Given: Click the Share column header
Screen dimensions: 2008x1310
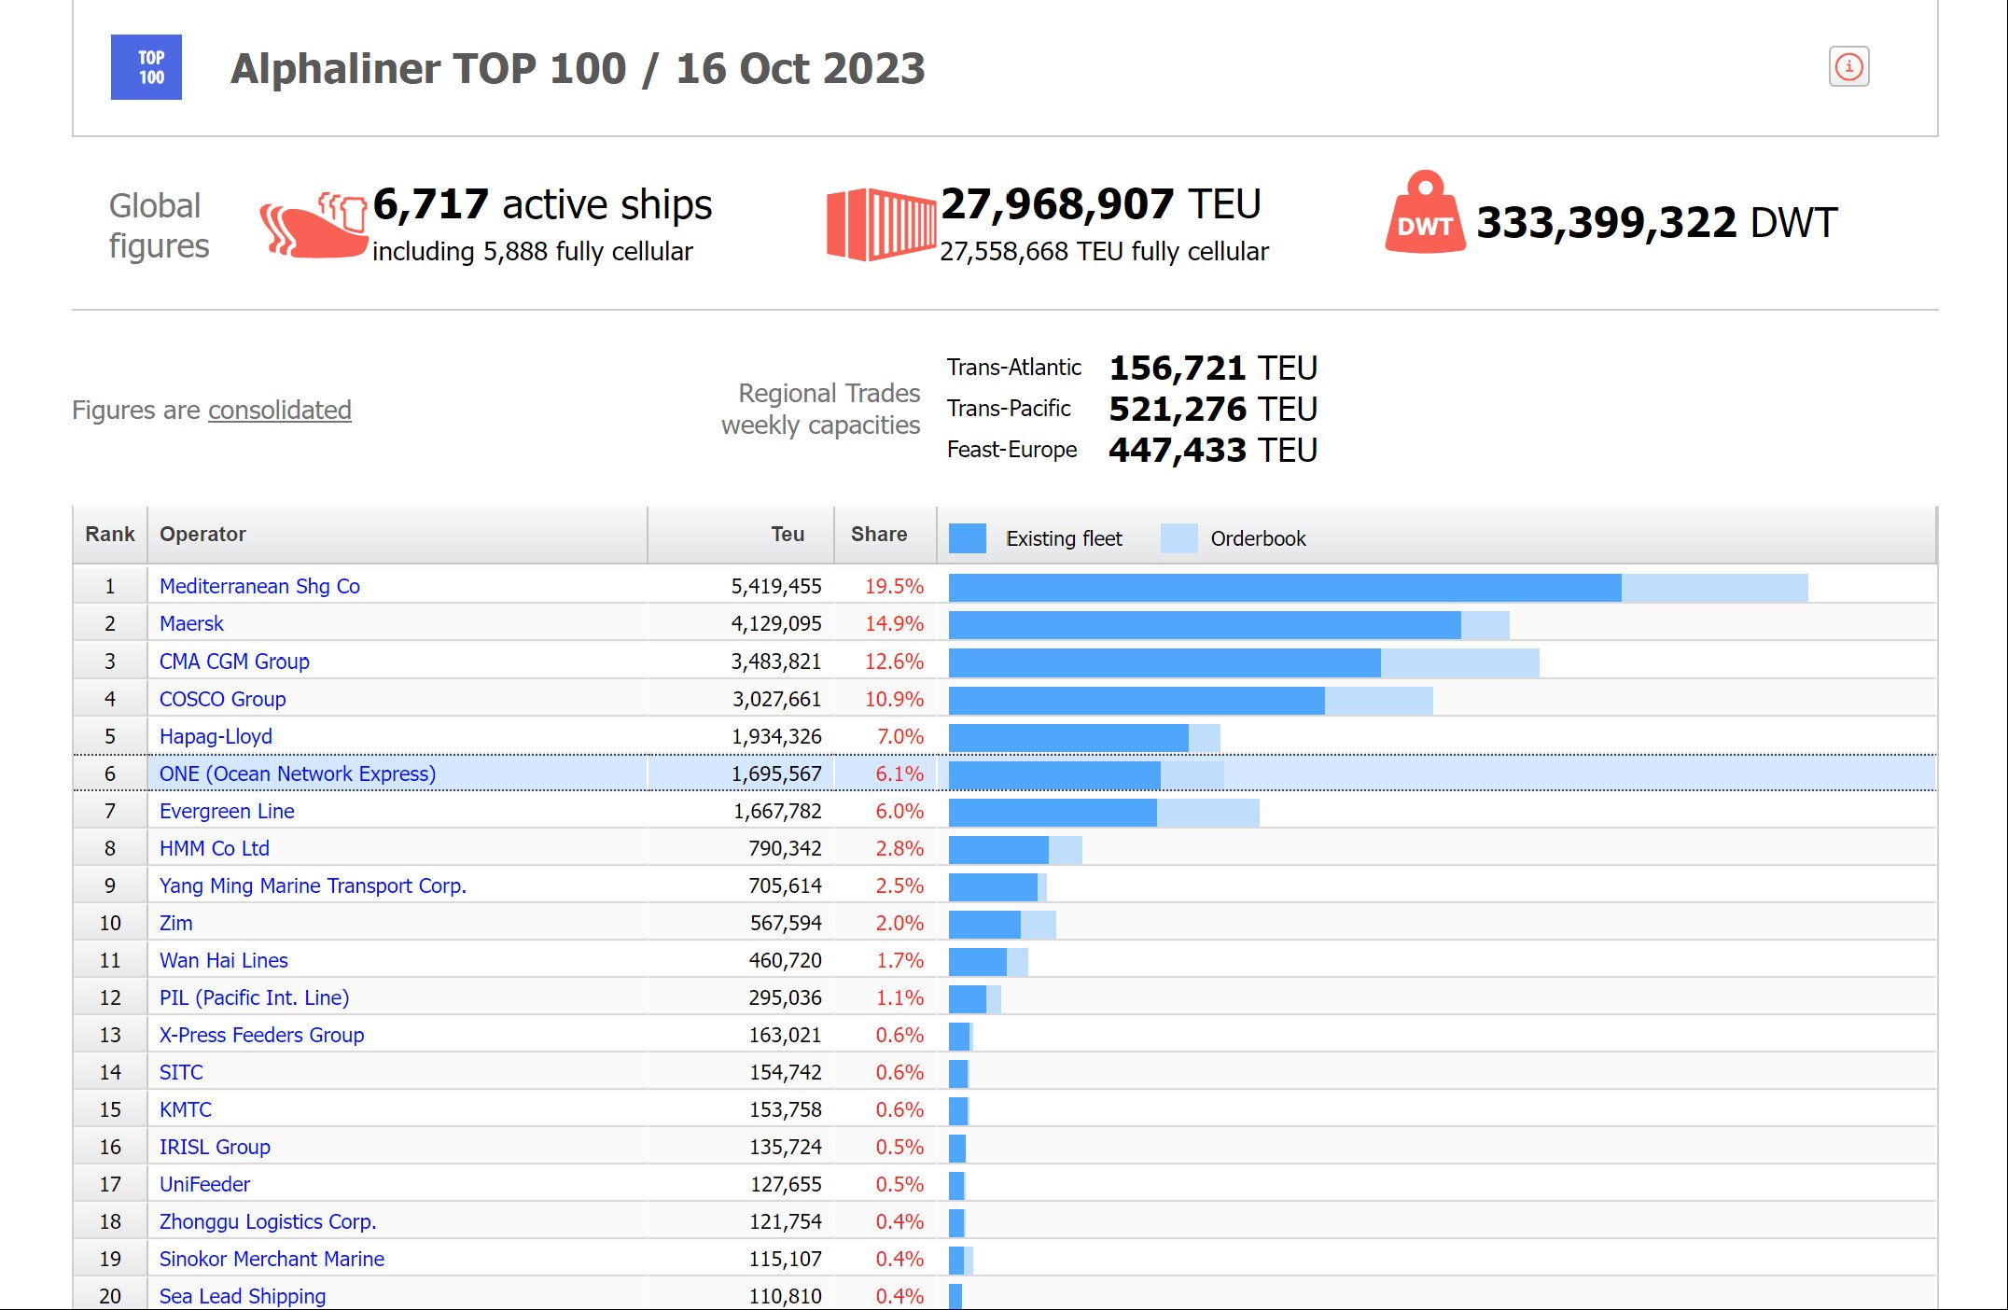Looking at the screenshot, I should click(885, 535).
